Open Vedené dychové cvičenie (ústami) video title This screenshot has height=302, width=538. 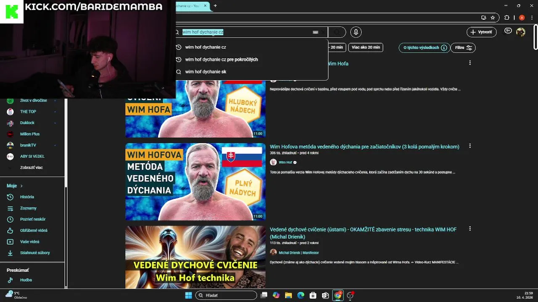click(363, 233)
